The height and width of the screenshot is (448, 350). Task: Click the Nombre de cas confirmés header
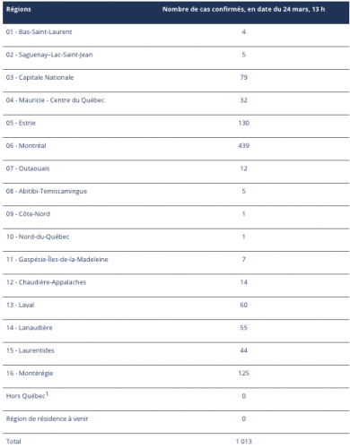(x=243, y=9)
